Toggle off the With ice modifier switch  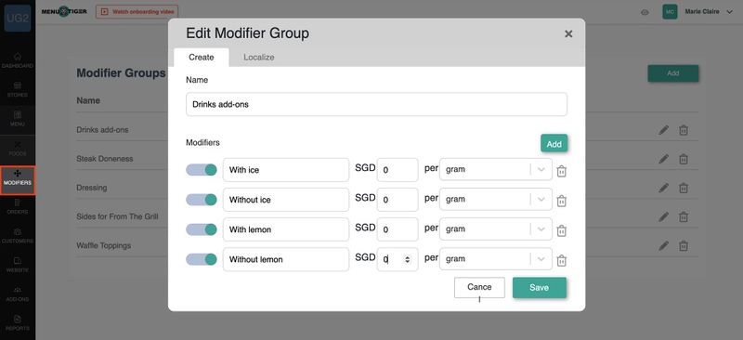202,170
